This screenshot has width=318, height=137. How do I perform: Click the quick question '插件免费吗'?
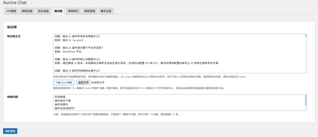[61, 104]
